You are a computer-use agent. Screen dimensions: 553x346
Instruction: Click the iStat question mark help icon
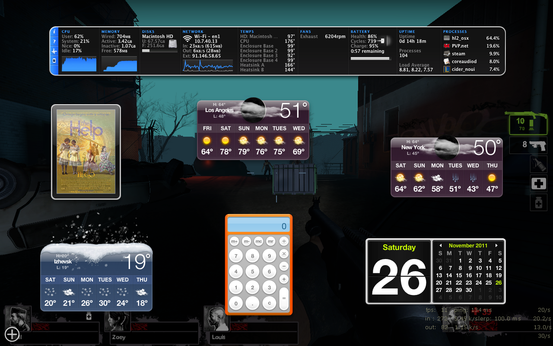(54, 42)
